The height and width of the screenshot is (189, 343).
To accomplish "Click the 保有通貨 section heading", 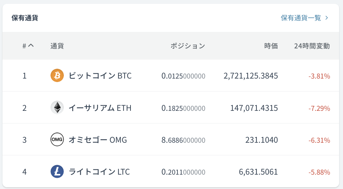I will [x=25, y=18].
